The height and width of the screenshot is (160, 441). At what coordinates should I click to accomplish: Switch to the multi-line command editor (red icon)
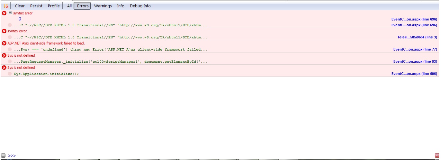point(437,156)
